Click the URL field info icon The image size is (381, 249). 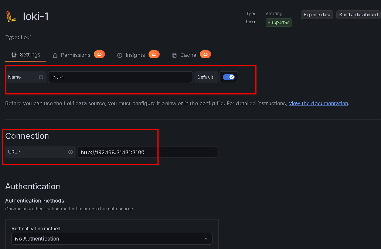pyautogui.click(x=71, y=152)
